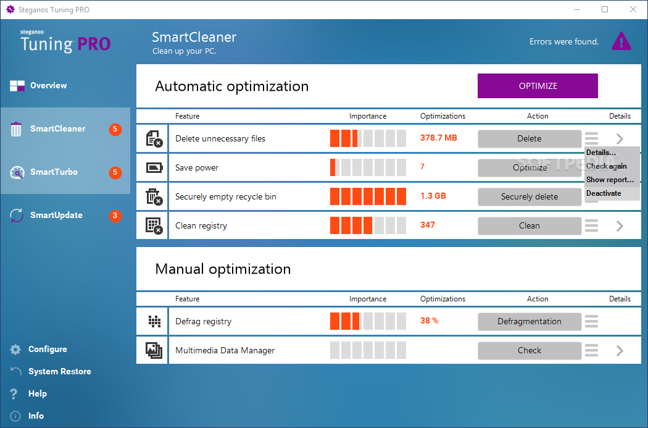Open hamburger menu for Multimedia Data Manager
Viewport: 648px width, 428px height.
(591, 350)
